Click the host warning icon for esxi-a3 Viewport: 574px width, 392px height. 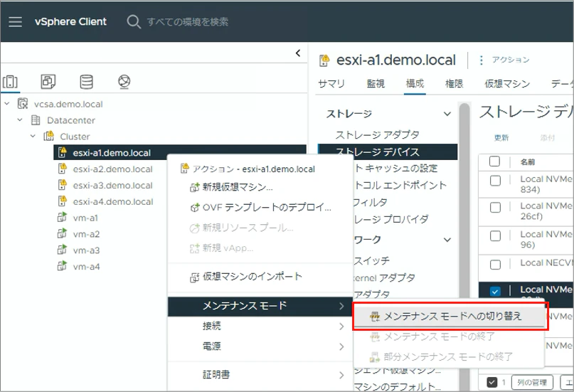pos(62,185)
